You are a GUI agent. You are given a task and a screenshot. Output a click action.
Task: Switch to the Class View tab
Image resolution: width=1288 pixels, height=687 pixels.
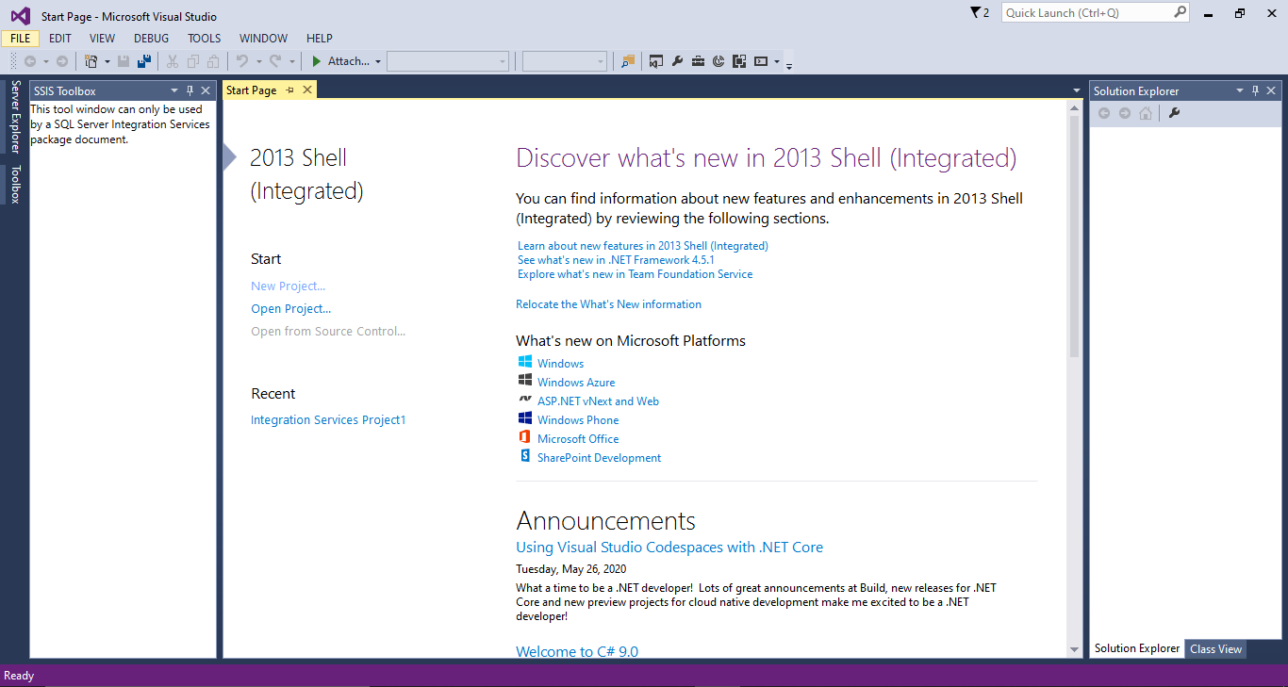(x=1215, y=649)
